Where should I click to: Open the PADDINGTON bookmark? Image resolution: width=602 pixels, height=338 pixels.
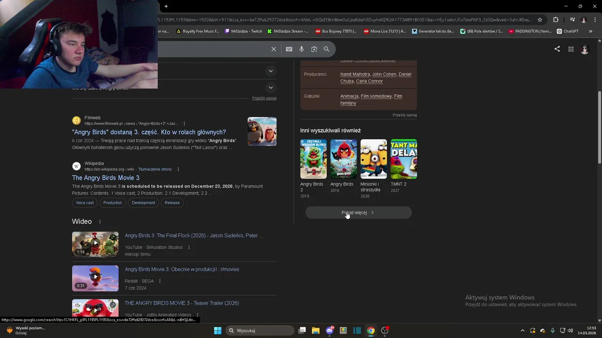pyautogui.click(x=530, y=31)
